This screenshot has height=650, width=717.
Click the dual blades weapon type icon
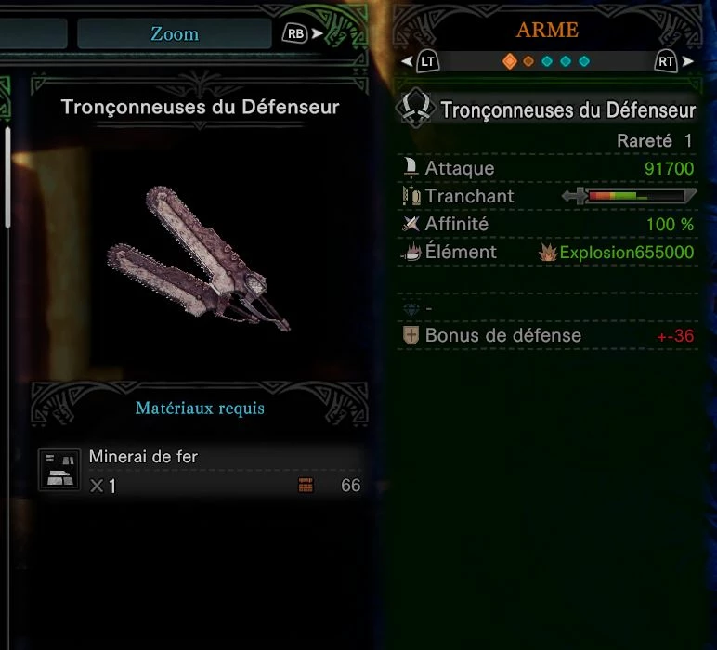415,109
